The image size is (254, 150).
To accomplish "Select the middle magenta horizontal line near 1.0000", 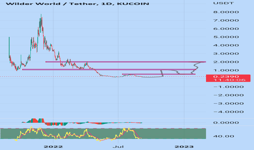I will coord(109,70).
